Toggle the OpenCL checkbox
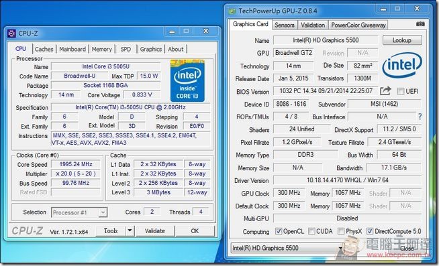Viewport: 439px width, 266px height. tap(279, 231)
